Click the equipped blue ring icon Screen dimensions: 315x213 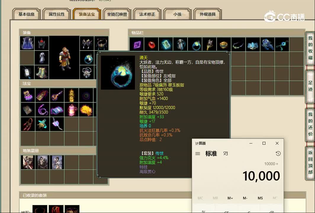[x=87, y=58]
